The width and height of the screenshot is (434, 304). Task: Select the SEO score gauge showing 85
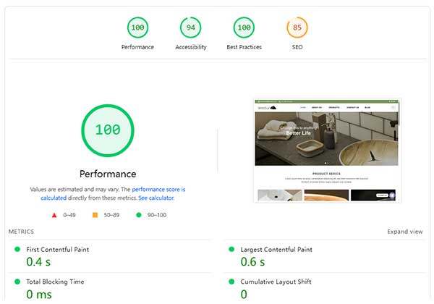tap(297, 28)
